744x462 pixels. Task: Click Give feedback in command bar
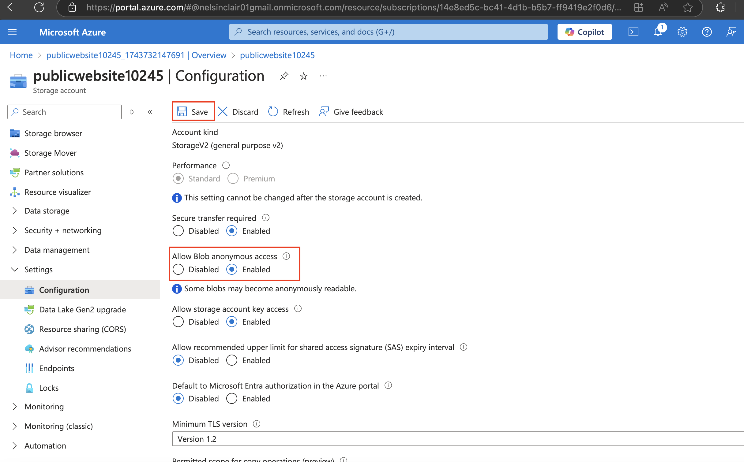click(x=351, y=112)
